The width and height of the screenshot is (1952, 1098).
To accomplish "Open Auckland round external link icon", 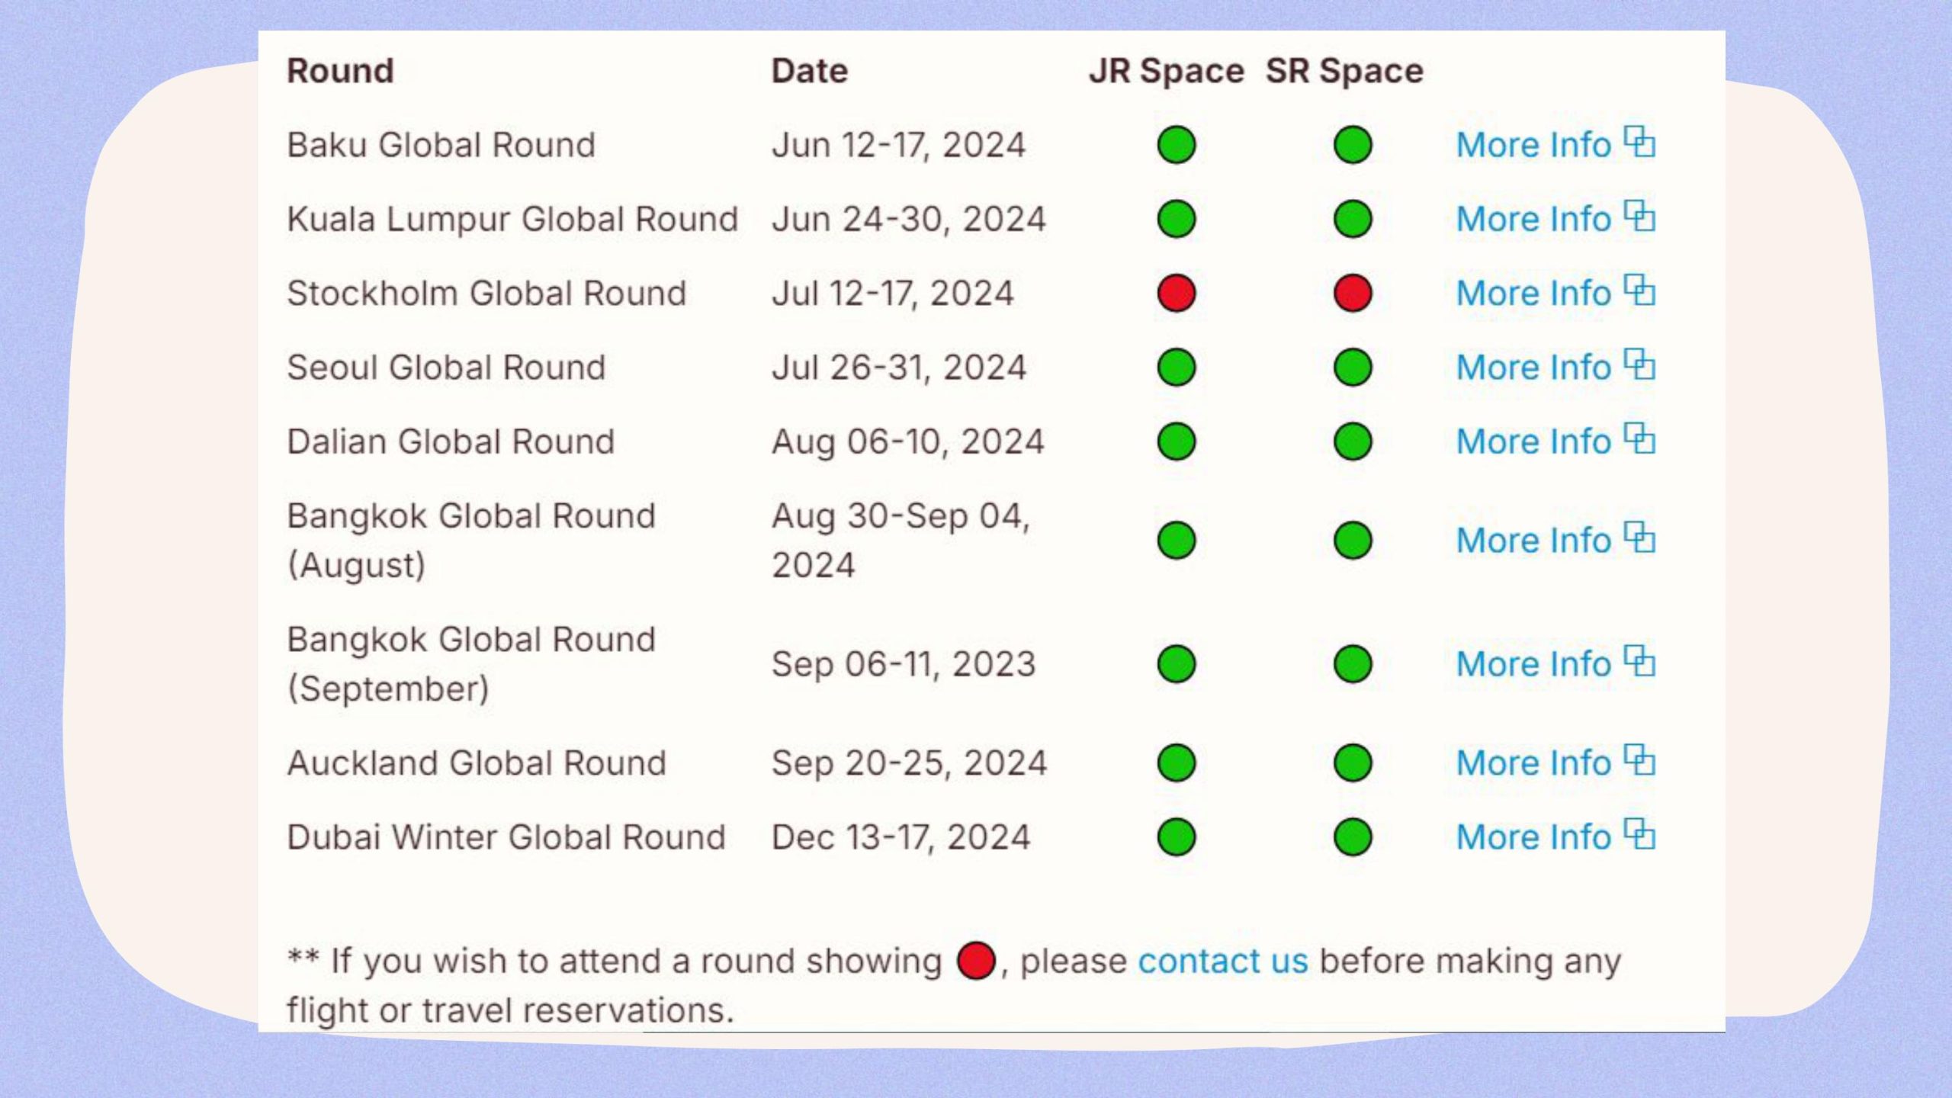I will 1639,760.
